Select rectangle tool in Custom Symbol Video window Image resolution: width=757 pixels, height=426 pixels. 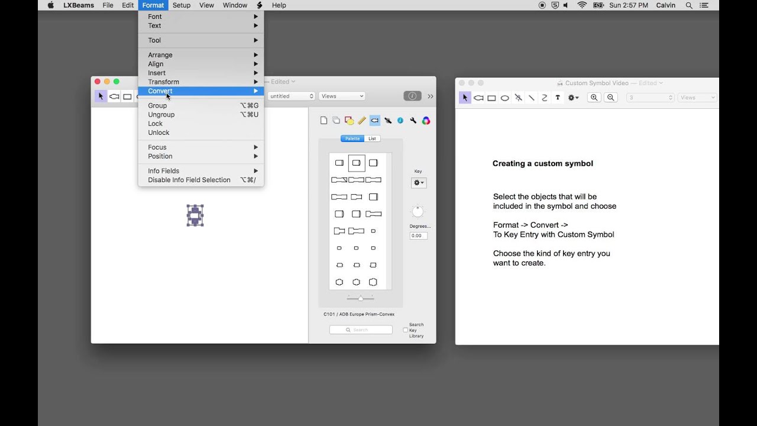click(491, 98)
